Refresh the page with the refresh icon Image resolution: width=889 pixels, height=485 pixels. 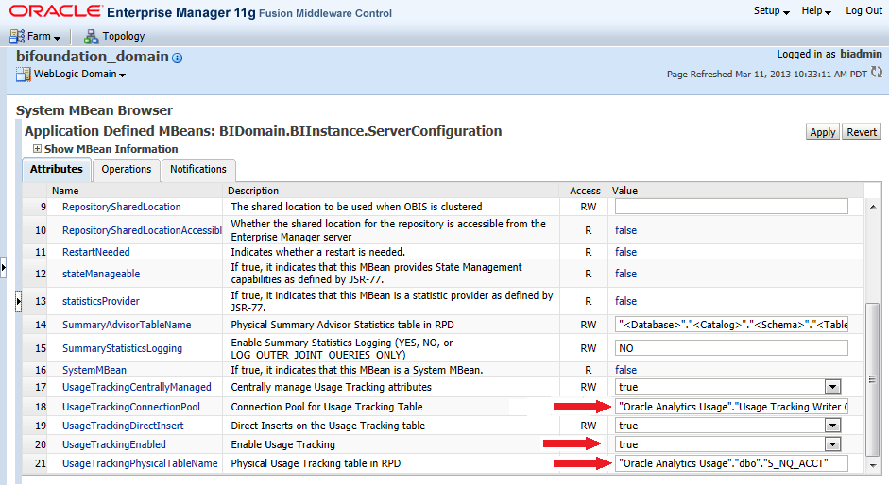click(877, 73)
